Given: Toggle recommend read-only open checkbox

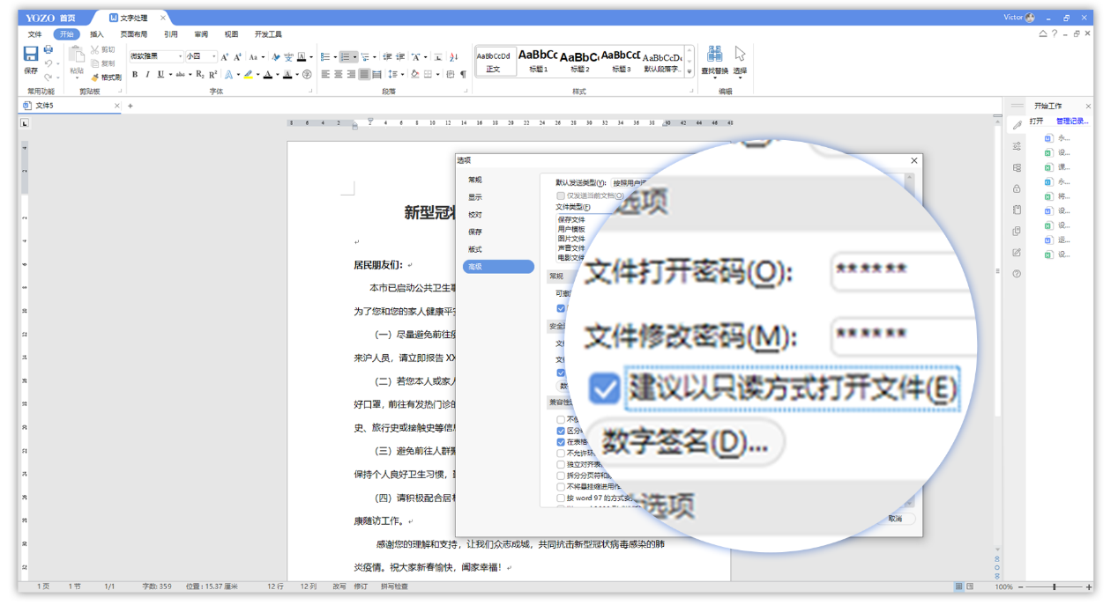Looking at the screenshot, I should tap(605, 388).
